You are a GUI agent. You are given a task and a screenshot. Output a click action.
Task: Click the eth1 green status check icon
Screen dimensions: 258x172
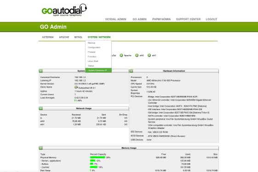tap(149, 55)
